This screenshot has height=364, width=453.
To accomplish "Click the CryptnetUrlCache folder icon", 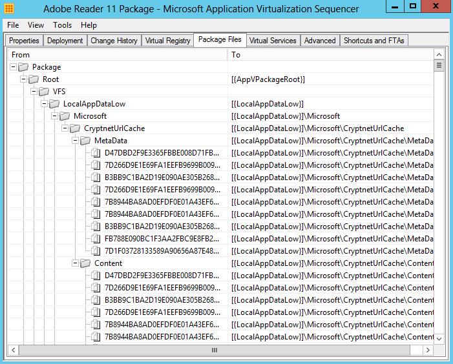I will [75, 128].
